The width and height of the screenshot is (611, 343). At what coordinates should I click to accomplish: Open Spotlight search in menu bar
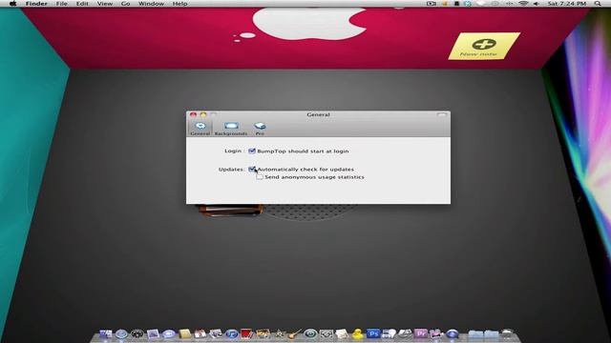[598, 4]
